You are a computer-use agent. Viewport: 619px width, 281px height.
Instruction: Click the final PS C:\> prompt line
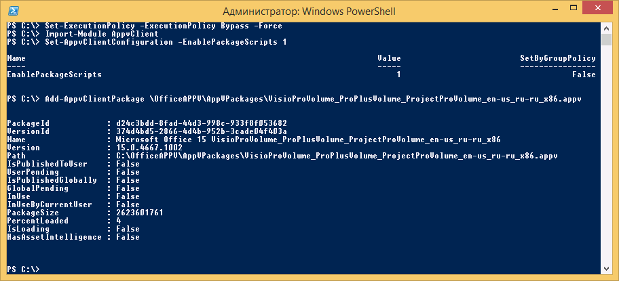click(23, 269)
